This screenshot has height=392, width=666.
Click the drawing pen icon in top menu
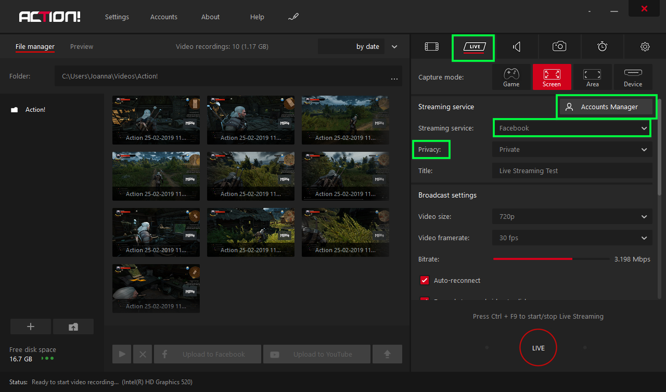293,17
